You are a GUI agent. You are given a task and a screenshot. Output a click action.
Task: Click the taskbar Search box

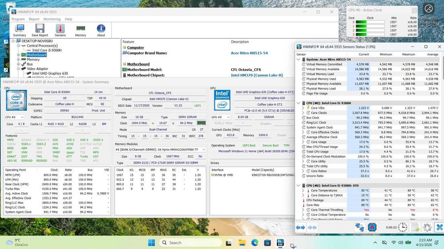coord(190,242)
